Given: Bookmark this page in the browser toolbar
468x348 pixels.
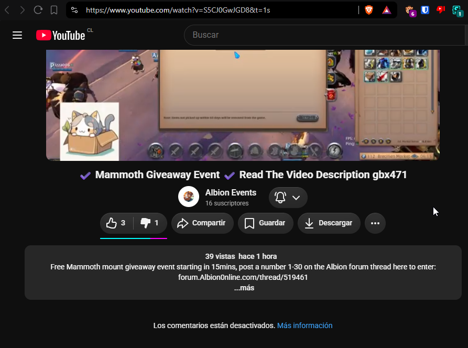Looking at the screenshot, I should (54, 10).
